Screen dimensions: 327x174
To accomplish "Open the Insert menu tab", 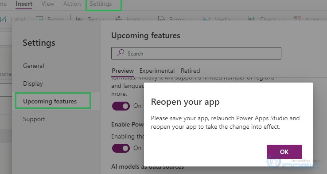I will (x=24, y=4).
